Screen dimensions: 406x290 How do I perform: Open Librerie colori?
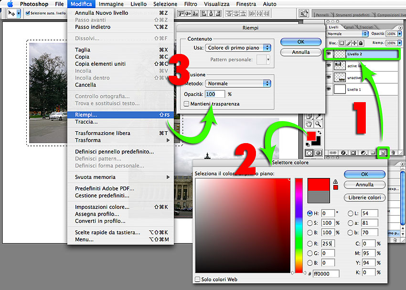click(364, 197)
